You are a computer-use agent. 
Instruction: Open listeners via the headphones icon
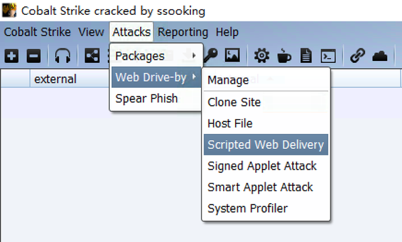(x=63, y=56)
